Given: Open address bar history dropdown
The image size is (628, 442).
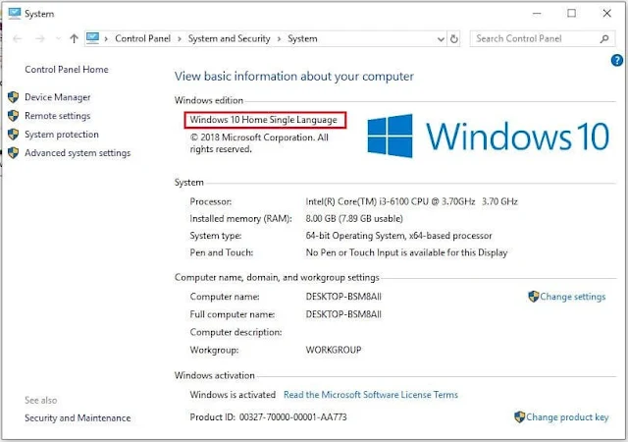Looking at the screenshot, I should coord(441,39).
